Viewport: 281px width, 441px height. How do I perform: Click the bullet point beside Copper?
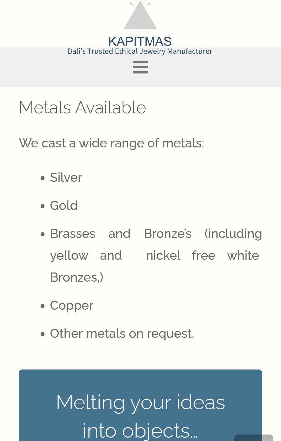[43, 306]
